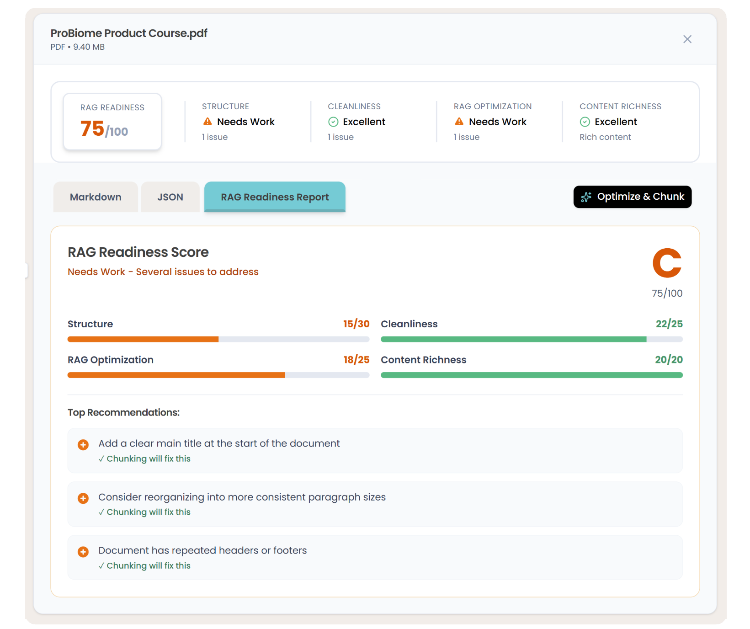Select the RAG Readiness Report tab
750x629 pixels.
point(275,197)
